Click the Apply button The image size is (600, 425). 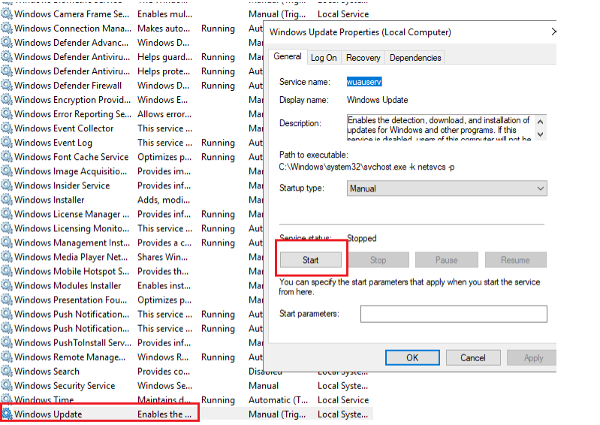click(x=532, y=357)
